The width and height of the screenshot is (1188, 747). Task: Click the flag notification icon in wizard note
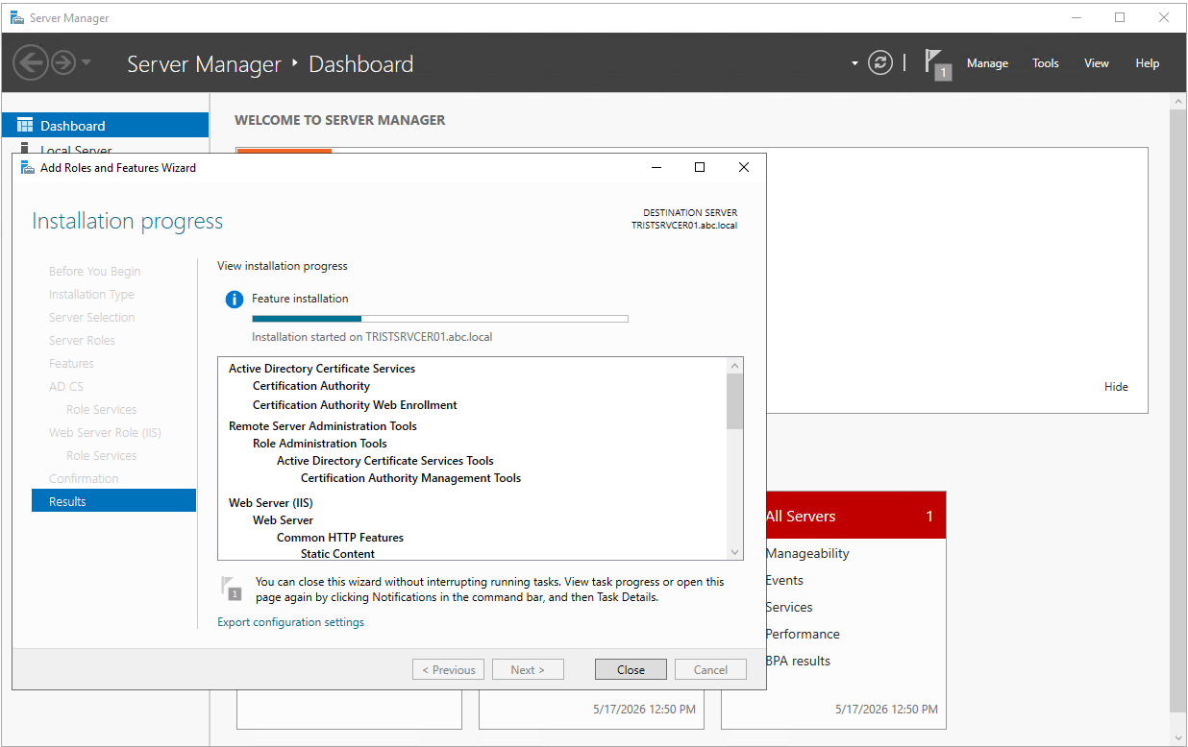click(x=231, y=589)
